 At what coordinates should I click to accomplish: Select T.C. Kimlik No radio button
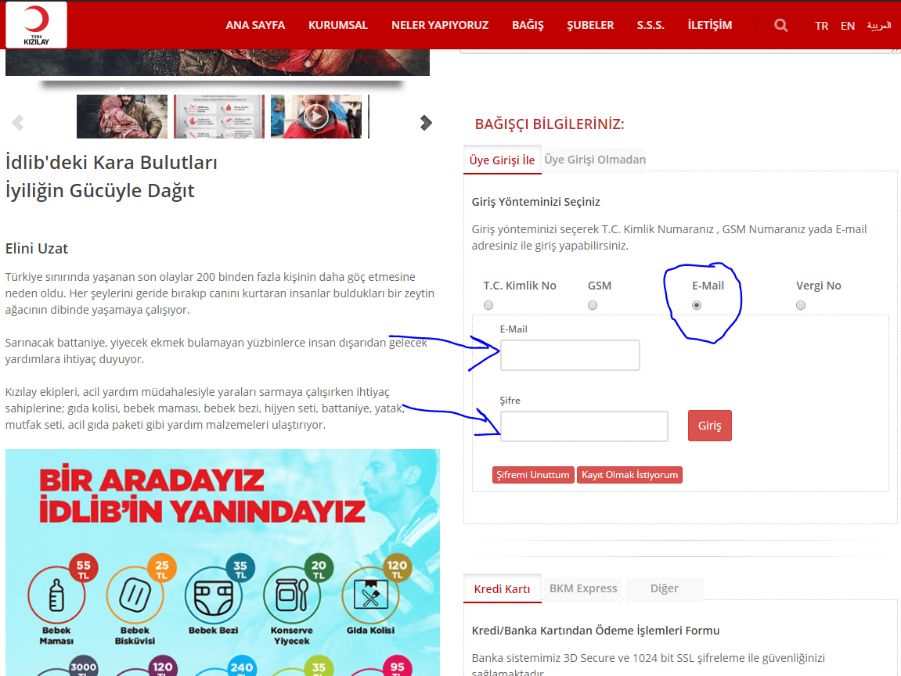pyautogui.click(x=488, y=305)
